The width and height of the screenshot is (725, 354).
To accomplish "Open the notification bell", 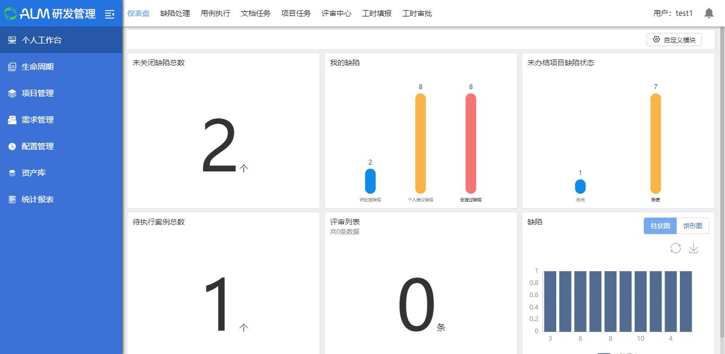I will pos(709,13).
